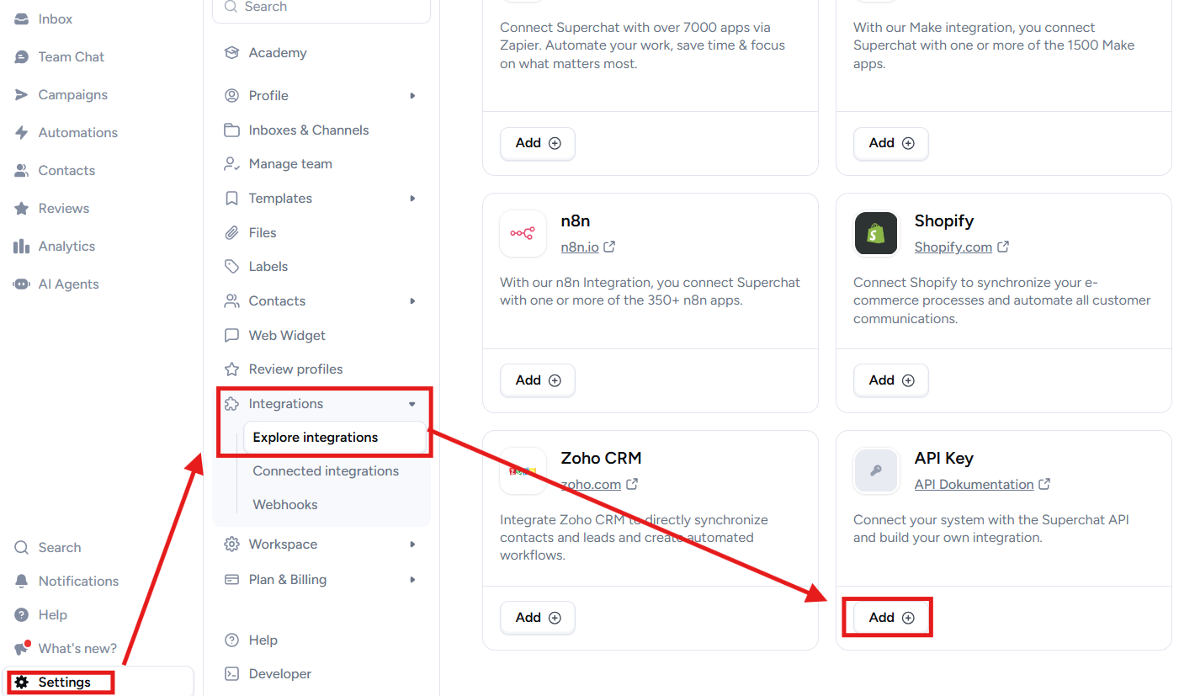This screenshot has height=696, width=1179.
Task: Open the Team Chat speech bubble icon
Action: (x=21, y=57)
